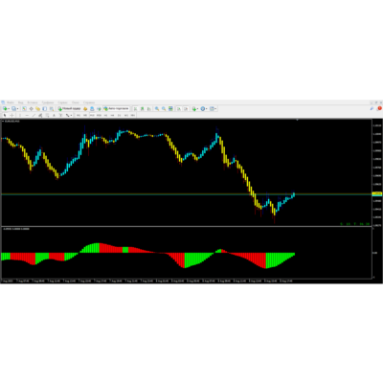Show the Market Watch panel
This screenshot has height=383, width=383.
[25, 109]
